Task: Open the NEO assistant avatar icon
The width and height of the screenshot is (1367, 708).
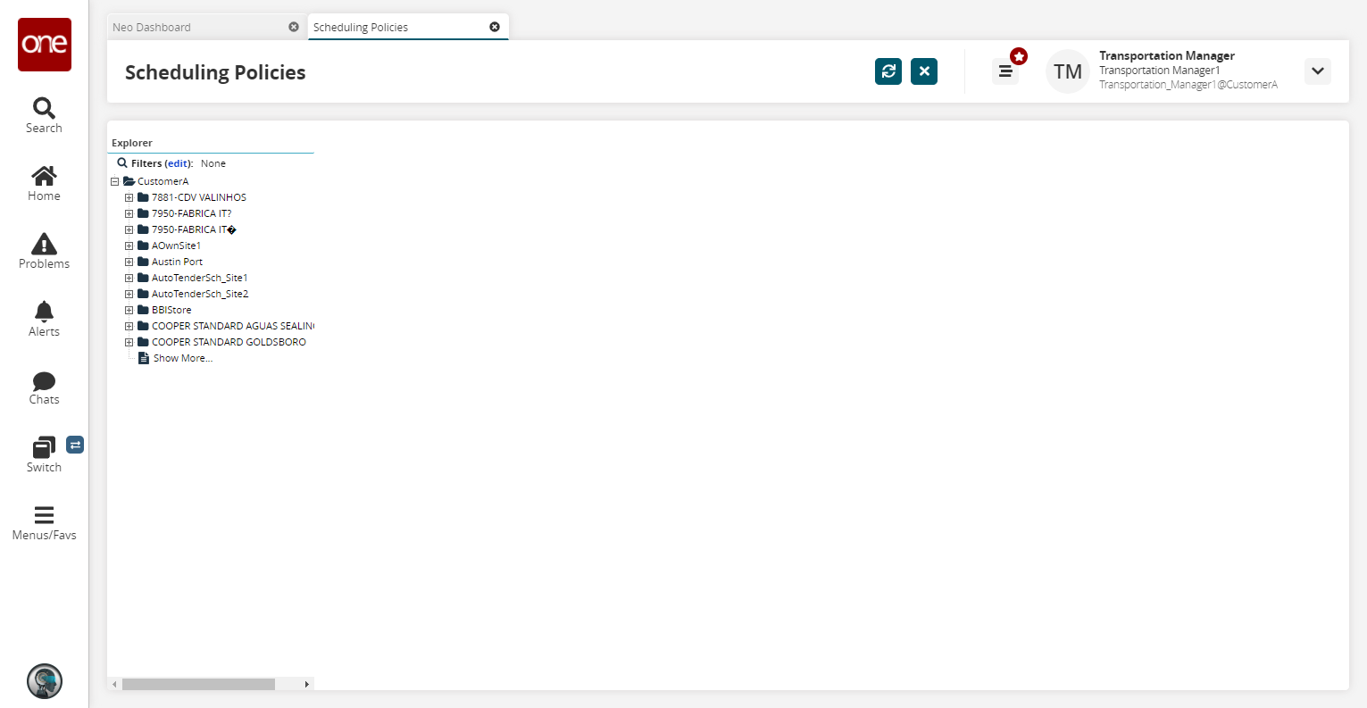Action: click(45, 681)
